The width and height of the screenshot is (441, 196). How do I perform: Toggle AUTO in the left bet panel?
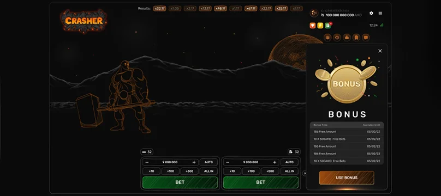pos(208,162)
